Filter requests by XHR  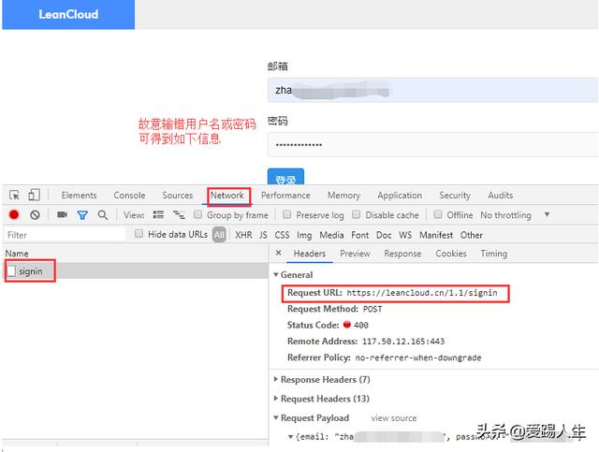[x=243, y=235]
